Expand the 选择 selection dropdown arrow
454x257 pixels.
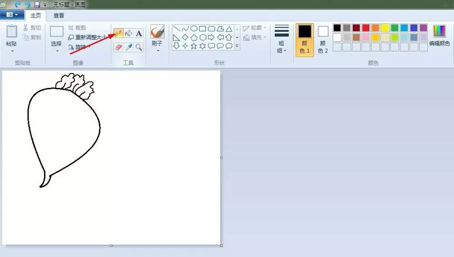tap(57, 51)
